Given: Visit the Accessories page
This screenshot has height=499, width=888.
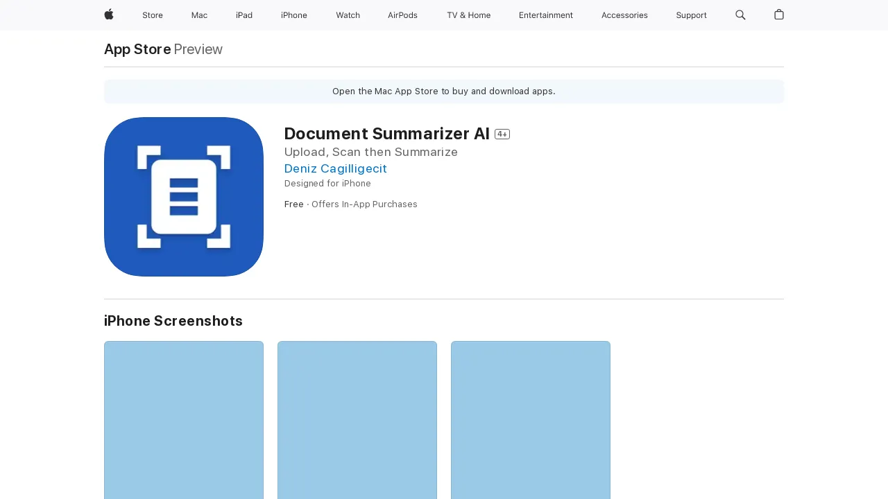Looking at the screenshot, I should click(x=624, y=15).
